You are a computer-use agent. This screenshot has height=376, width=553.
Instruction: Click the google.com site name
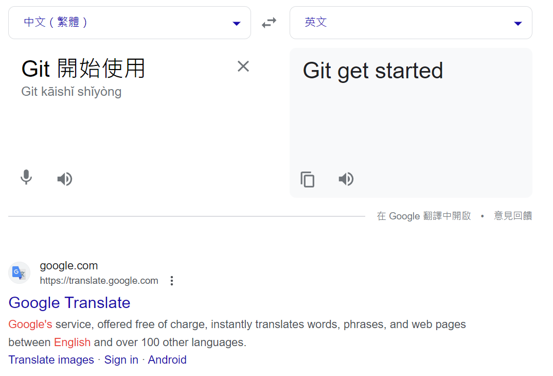tap(69, 265)
